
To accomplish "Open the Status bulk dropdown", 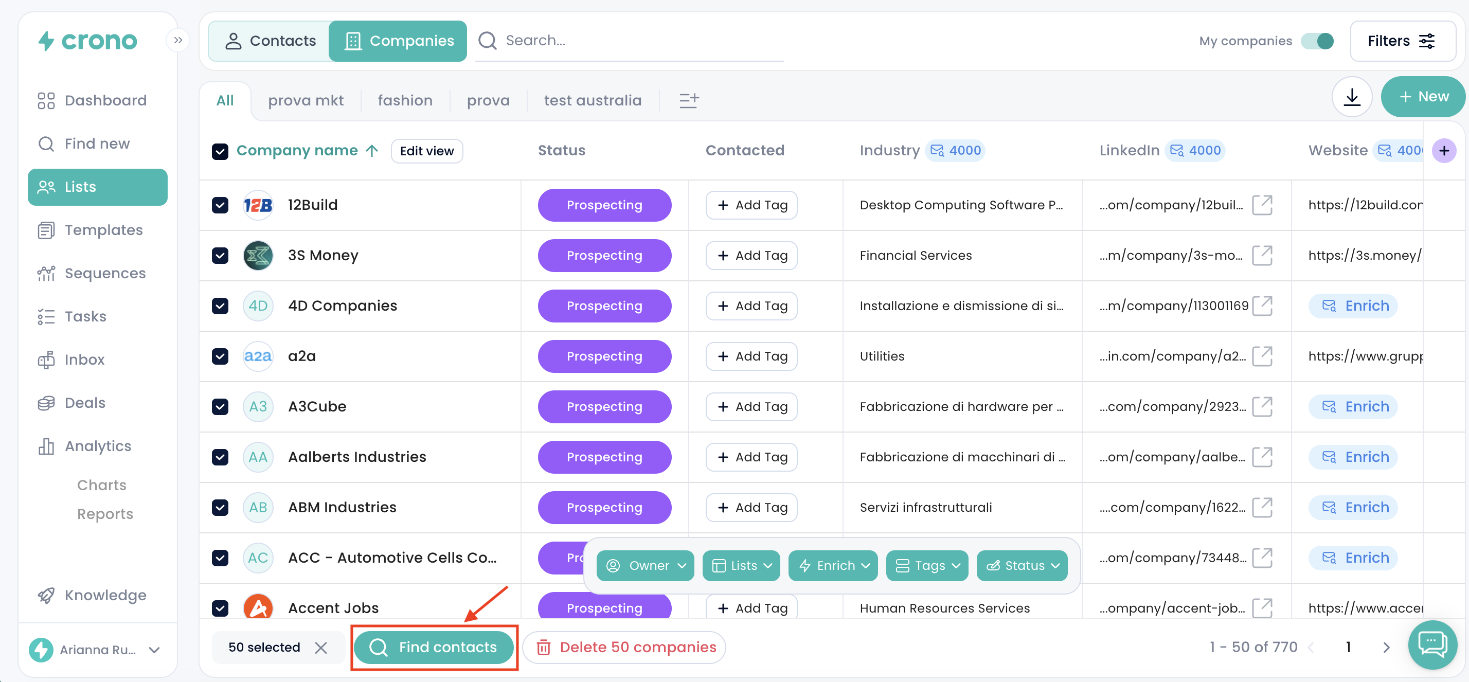I will tap(1022, 566).
